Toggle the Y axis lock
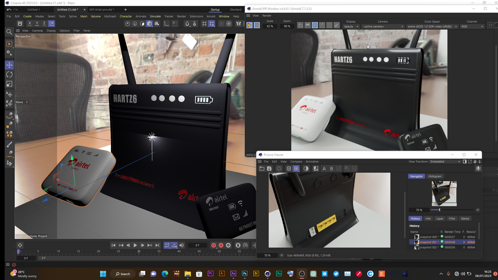This screenshot has width=498, height=280. [37, 23]
